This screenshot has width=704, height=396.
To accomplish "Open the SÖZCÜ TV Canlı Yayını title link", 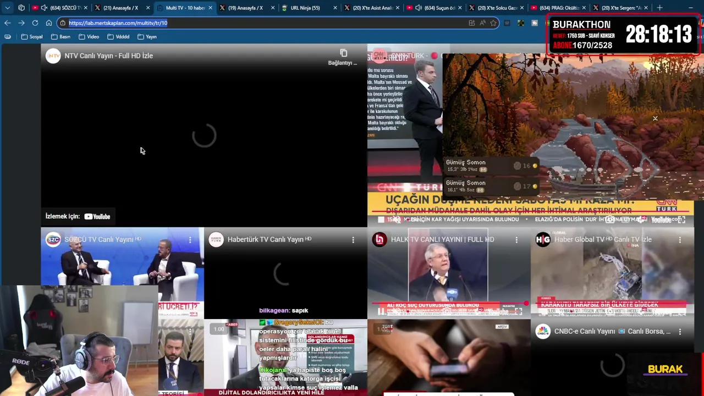I will coord(102,240).
